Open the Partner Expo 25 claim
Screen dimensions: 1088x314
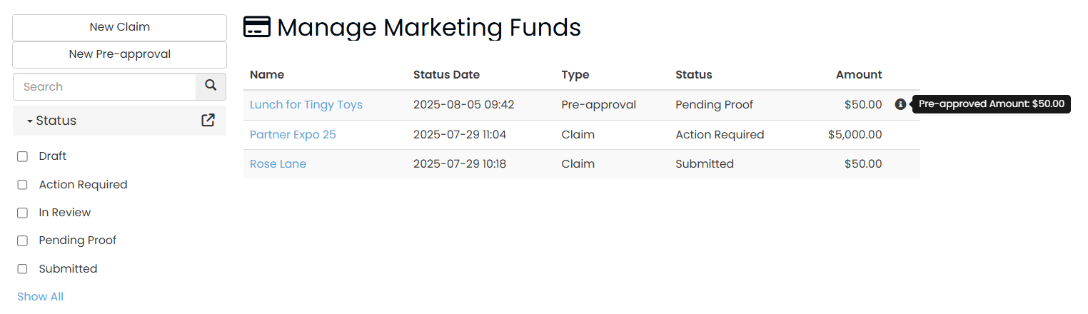pyautogui.click(x=293, y=134)
